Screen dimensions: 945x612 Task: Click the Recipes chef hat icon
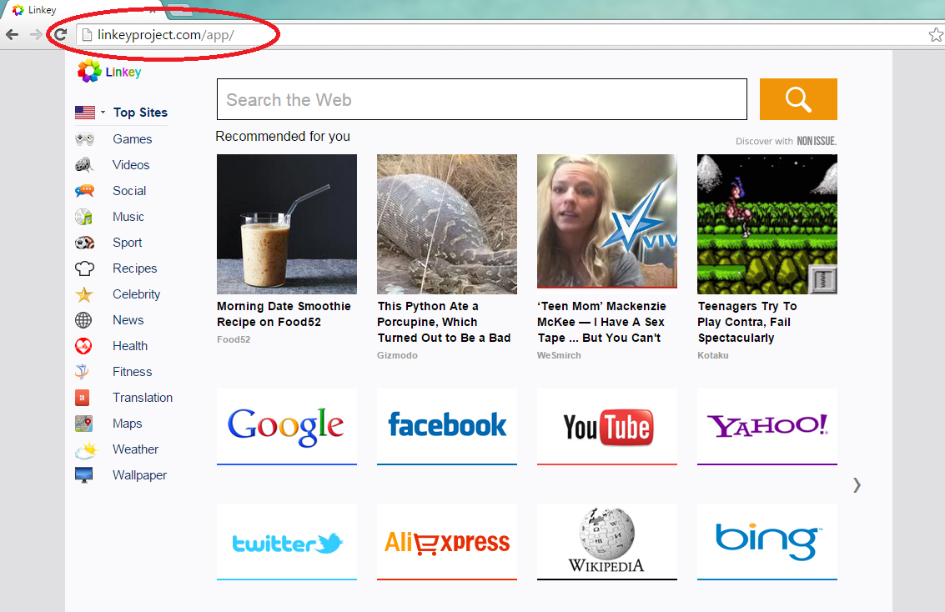(84, 268)
